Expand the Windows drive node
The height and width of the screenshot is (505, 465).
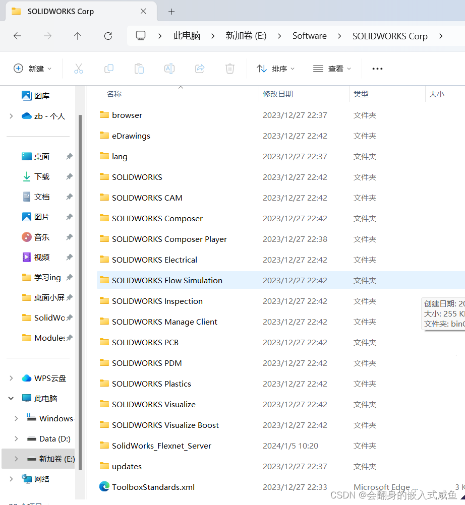click(17, 418)
